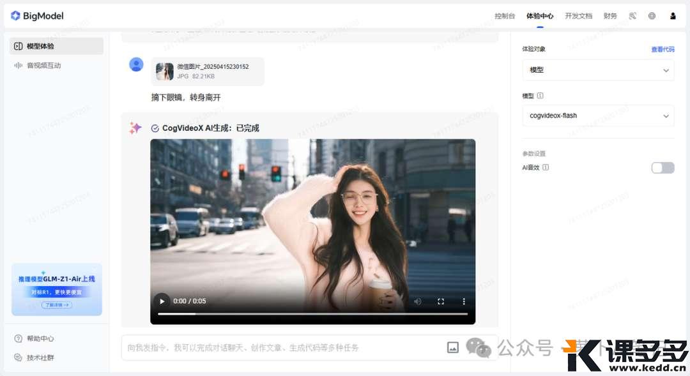Click the image upload icon in input box
Image resolution: width=690 pixels, height=376 pixels.
click(x=452, y=347)
